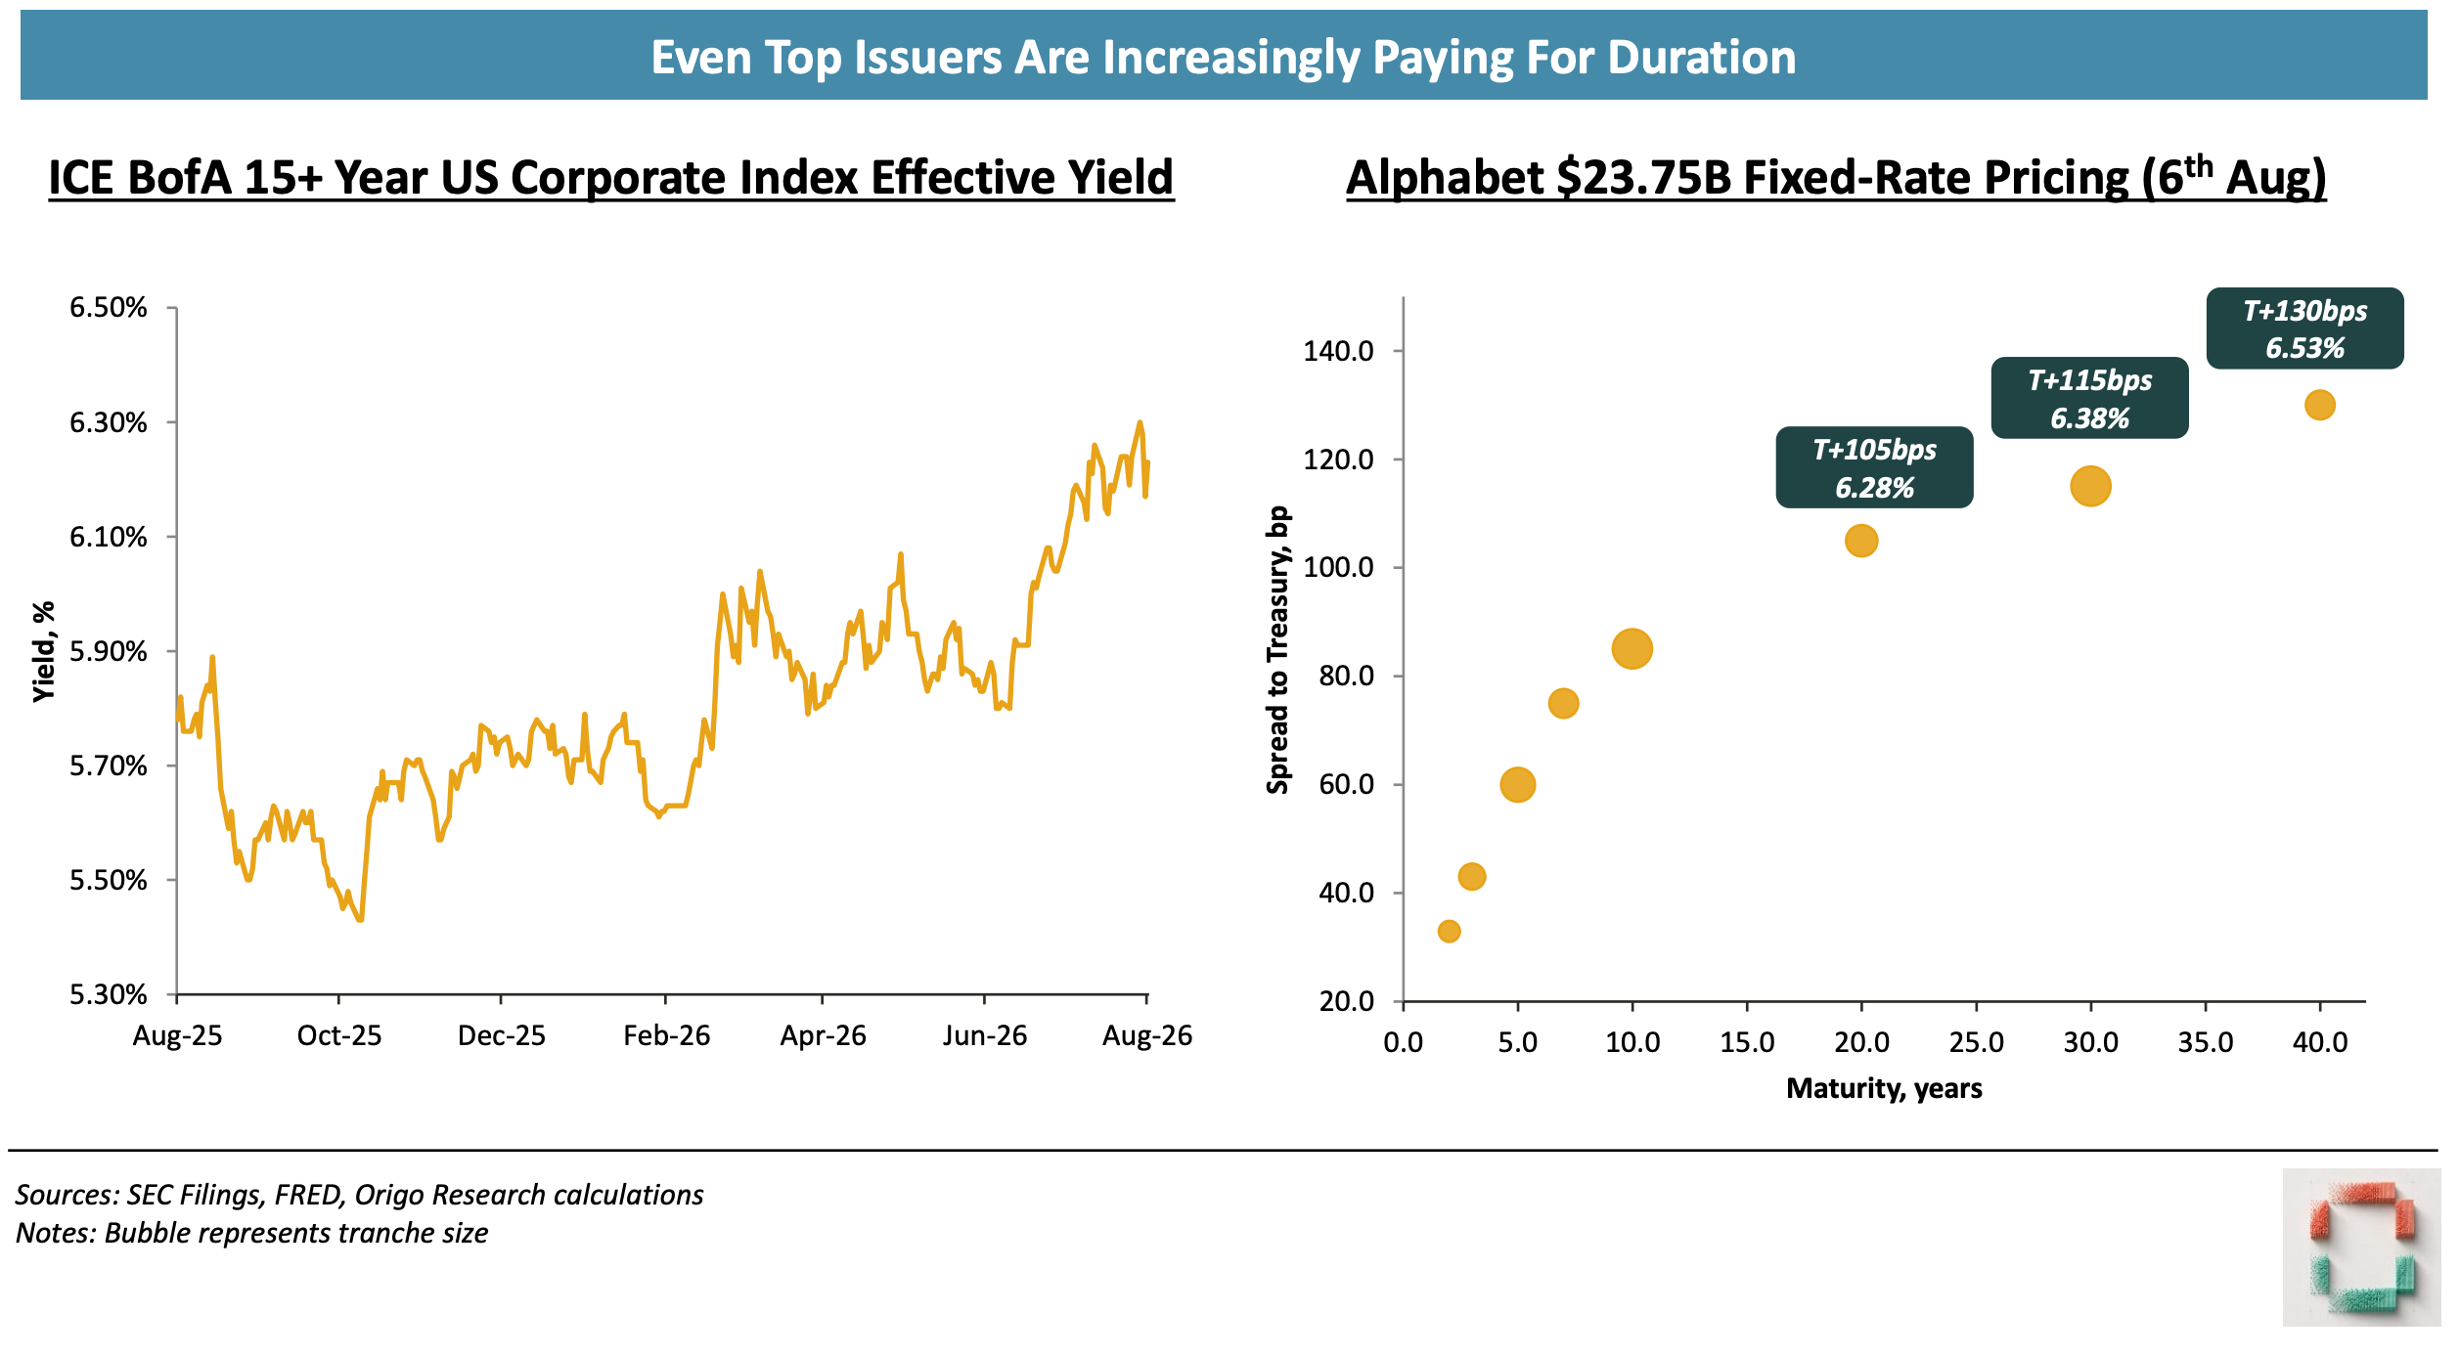Click the 'Oct-25' date label

(x=339, y=1036)
